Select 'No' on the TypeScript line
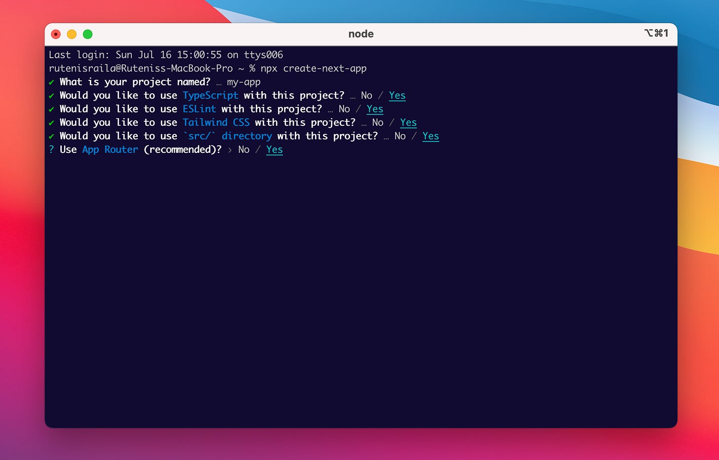The image size is (719, 460). (x=366, y=96)
